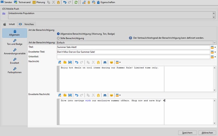Click Erweiterte Nachricht toolbar undo arrow

click(x=77, y=95)
